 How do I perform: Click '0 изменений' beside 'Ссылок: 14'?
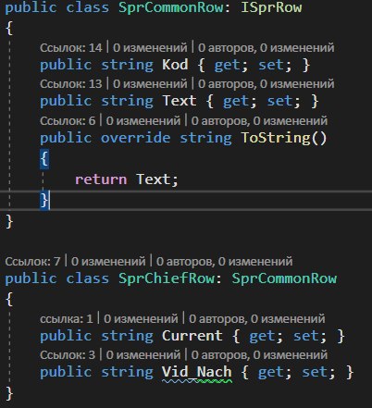pyautogui.click(x=150, y=48)
